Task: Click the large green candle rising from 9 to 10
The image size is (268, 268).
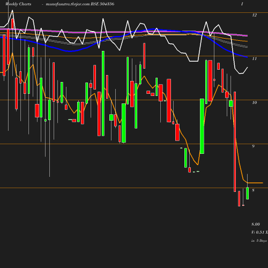Action: [x=202, y=126]
